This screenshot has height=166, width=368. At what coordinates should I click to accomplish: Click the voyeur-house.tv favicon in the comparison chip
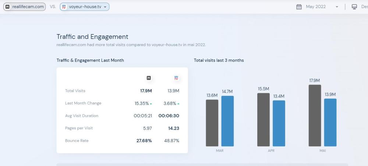tap(64, 7)
